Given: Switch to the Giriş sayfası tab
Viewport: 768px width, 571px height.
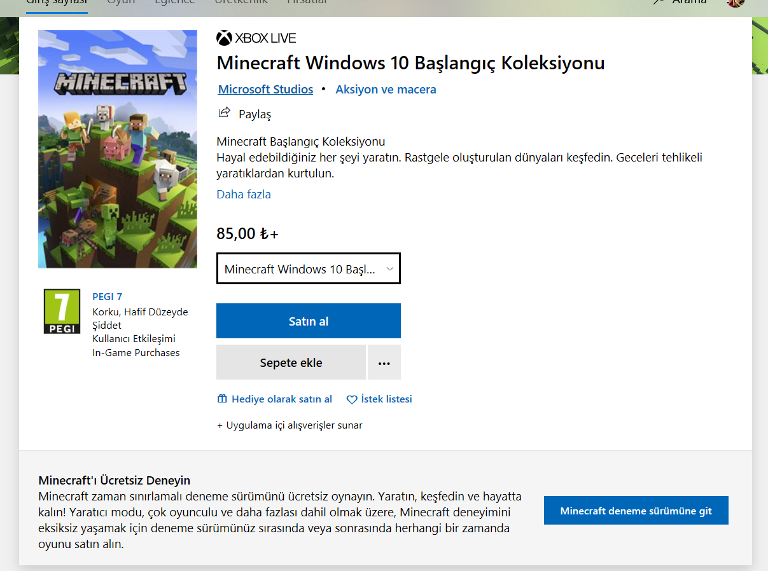Looking at the screenshot, I should click(x=57, y=3).
